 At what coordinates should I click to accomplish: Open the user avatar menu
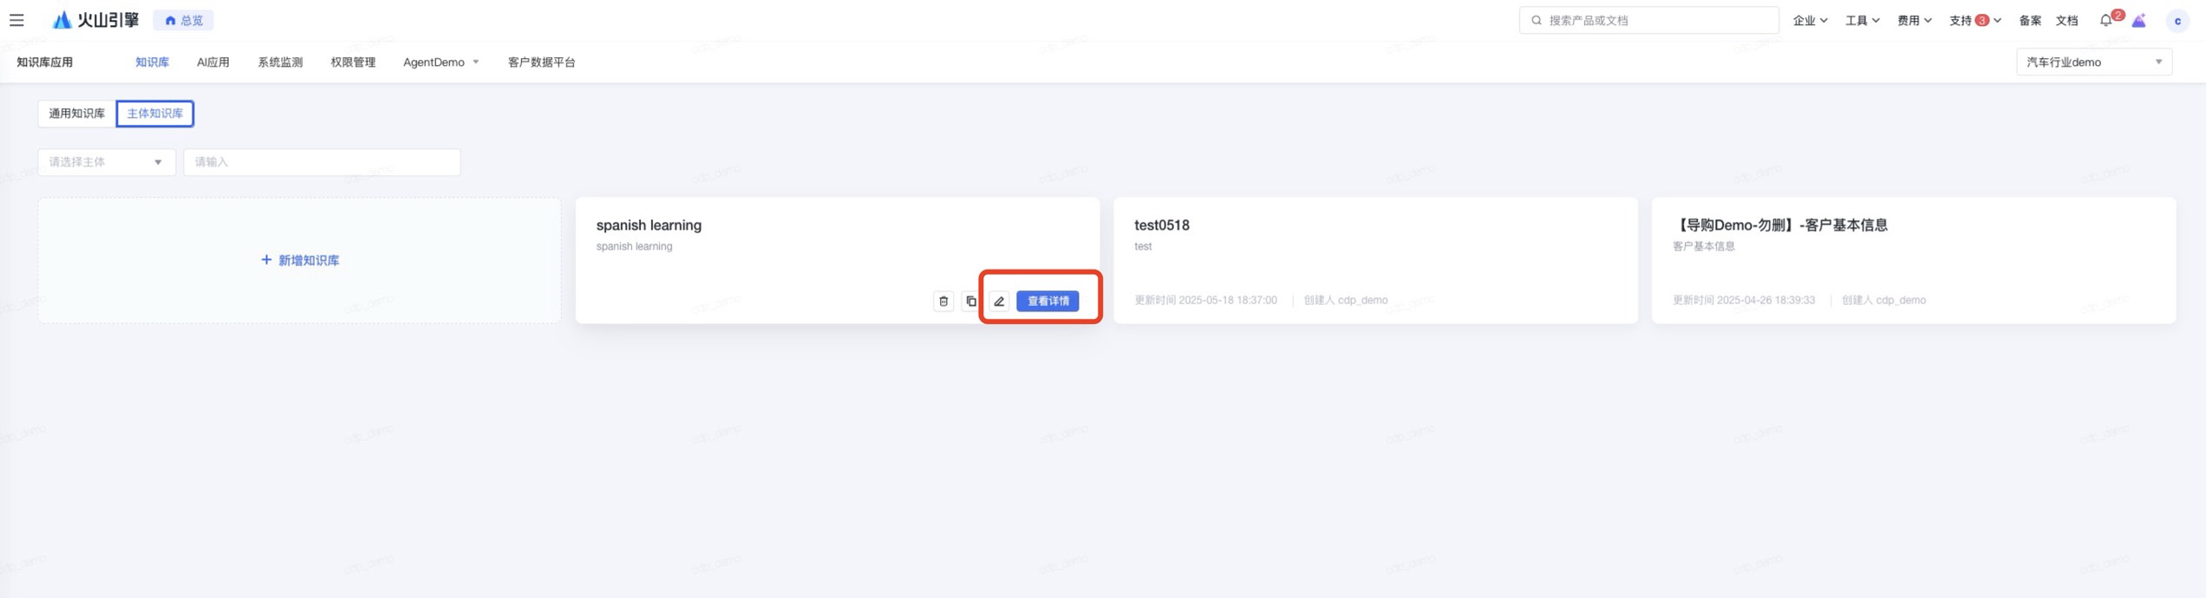point(2177,21)
